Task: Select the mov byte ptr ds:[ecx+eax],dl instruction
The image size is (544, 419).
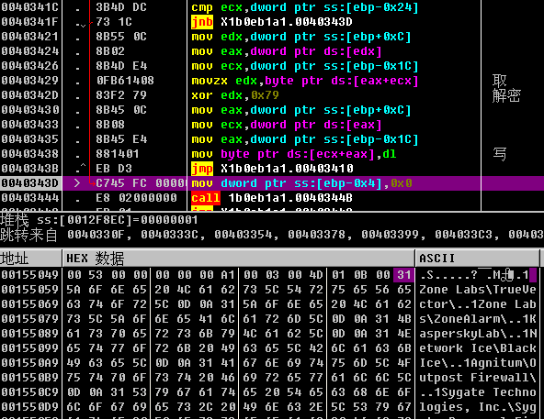Action: pos(294,154)
